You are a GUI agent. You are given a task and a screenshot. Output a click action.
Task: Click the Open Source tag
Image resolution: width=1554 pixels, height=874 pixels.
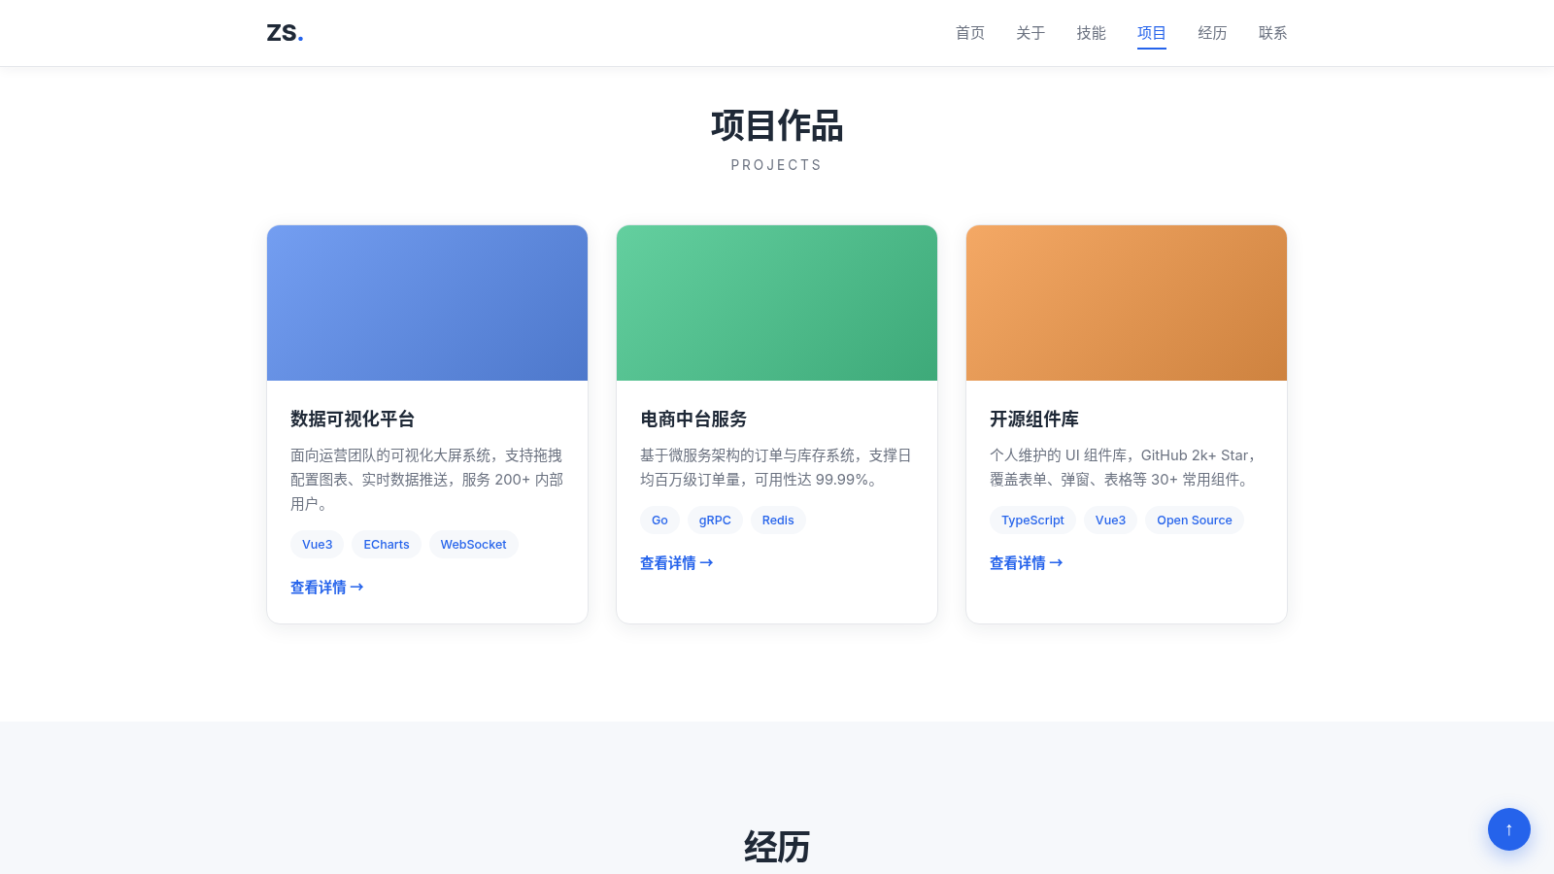[1195, 521]
